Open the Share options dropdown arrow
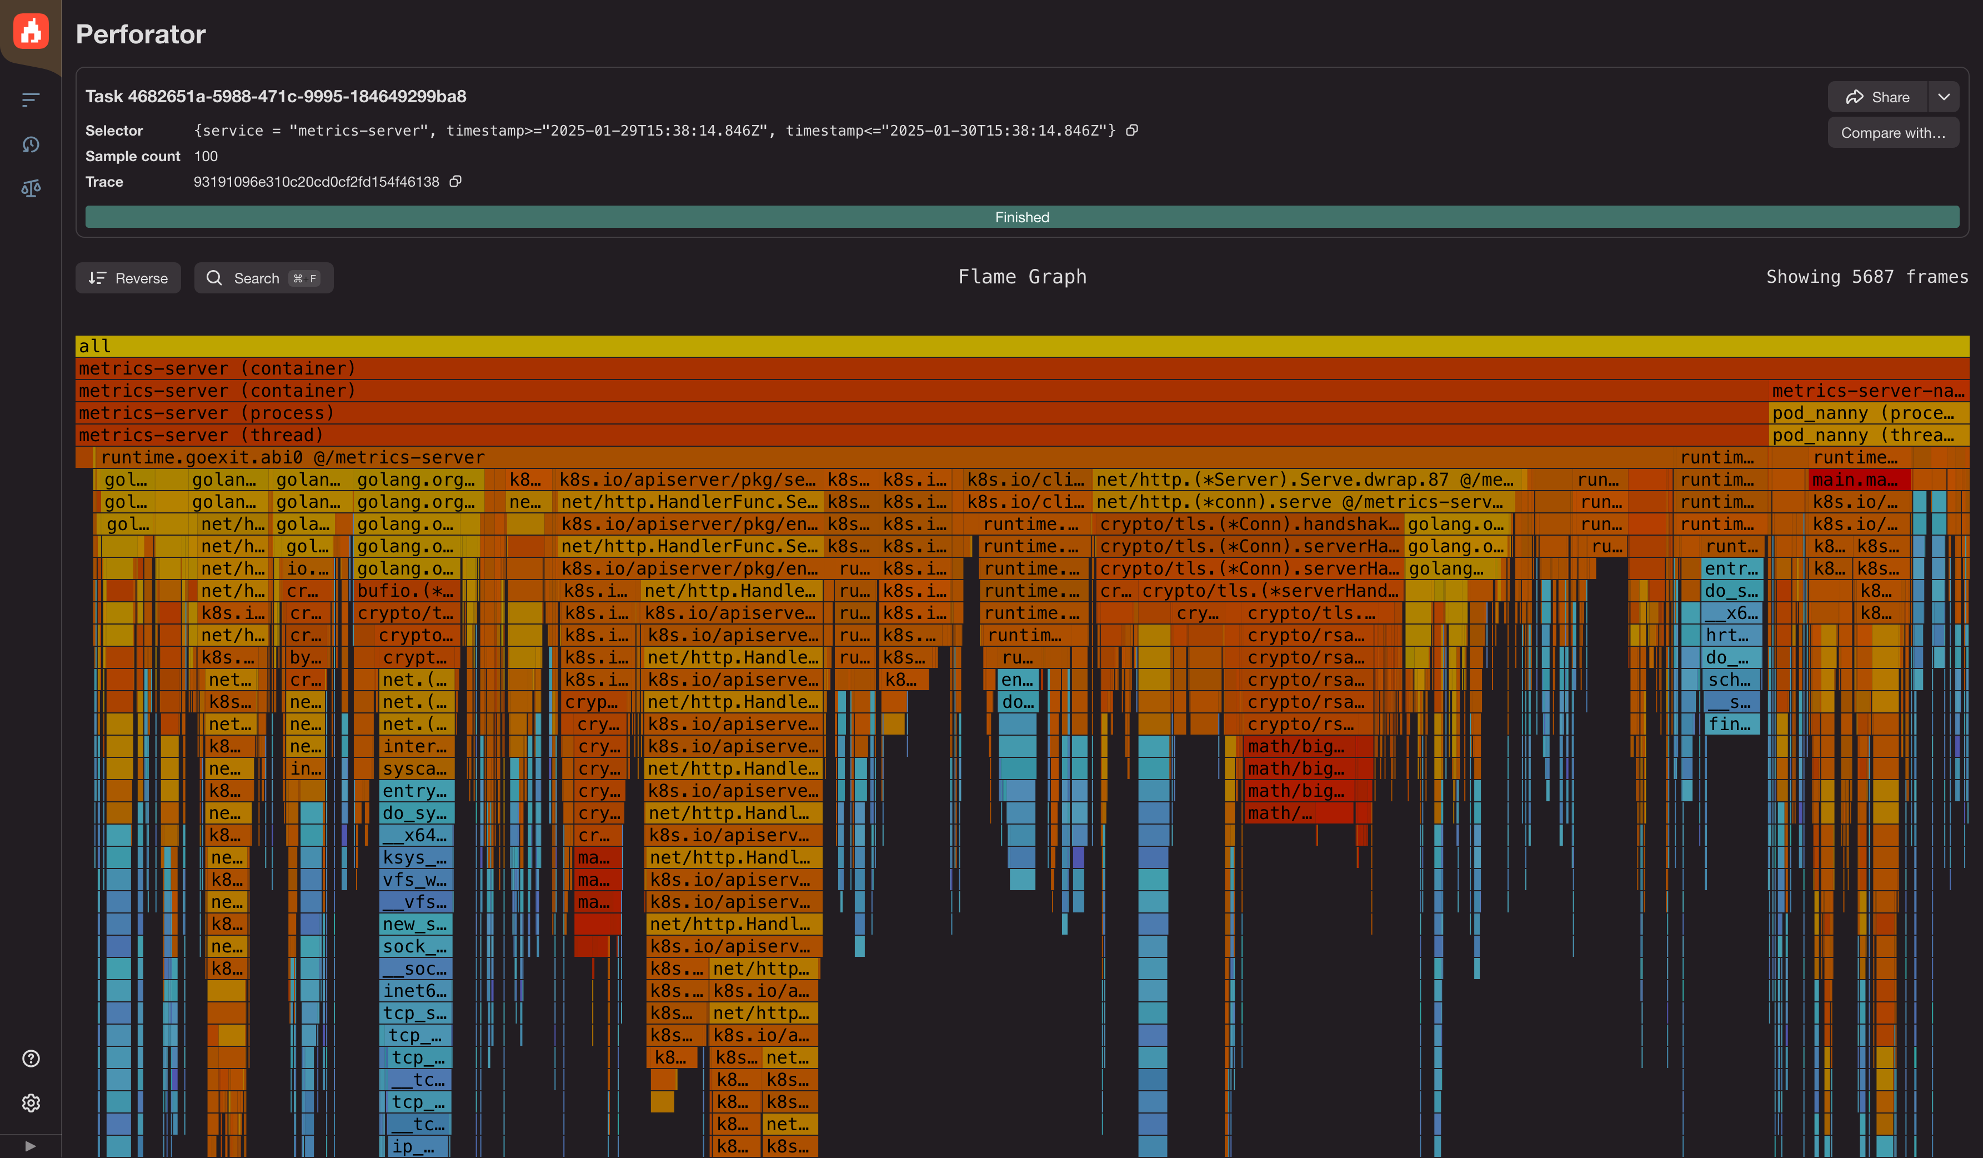The width and height of the screenshot is (1983, 1158). pos(1944,97)
